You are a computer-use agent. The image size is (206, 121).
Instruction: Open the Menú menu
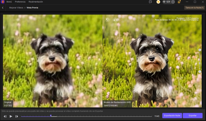[x=9, y=2]
